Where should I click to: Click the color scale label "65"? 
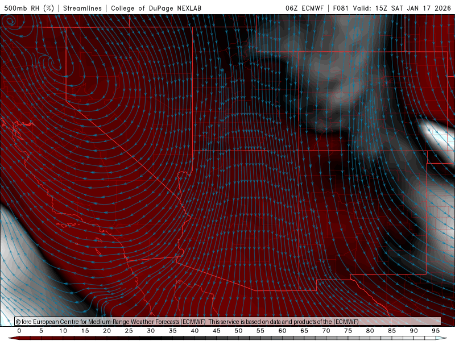[x=304, y=331]
